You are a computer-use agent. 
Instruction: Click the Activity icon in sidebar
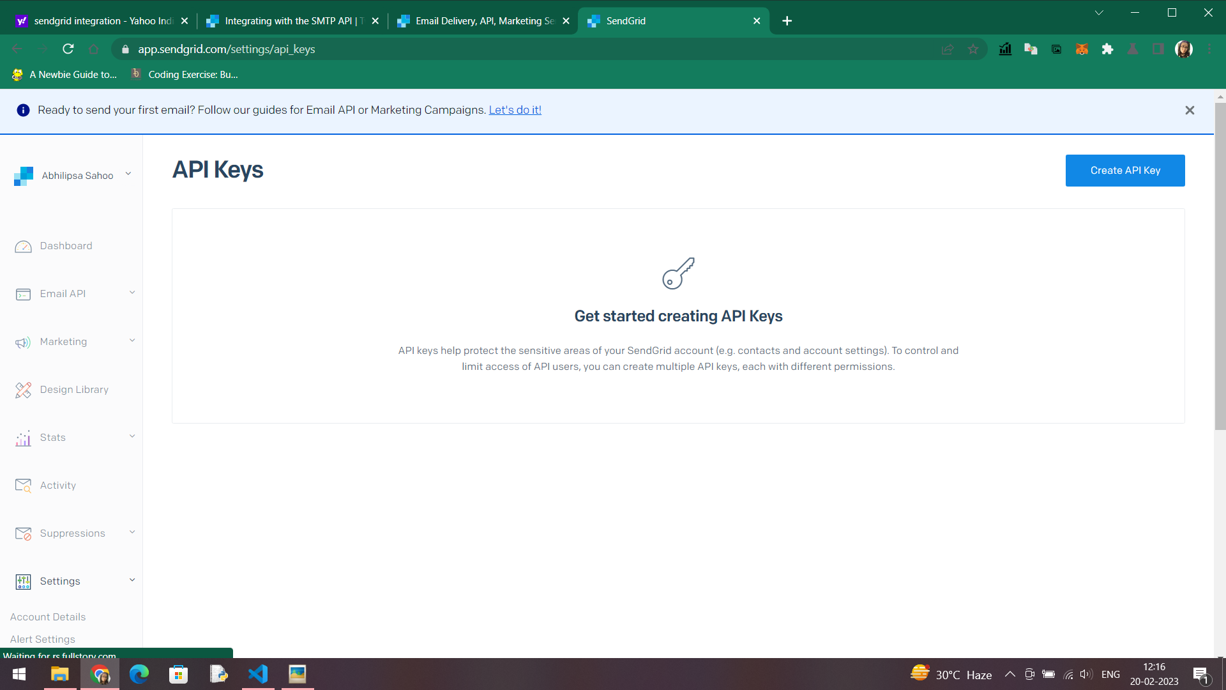click(23, 486)
